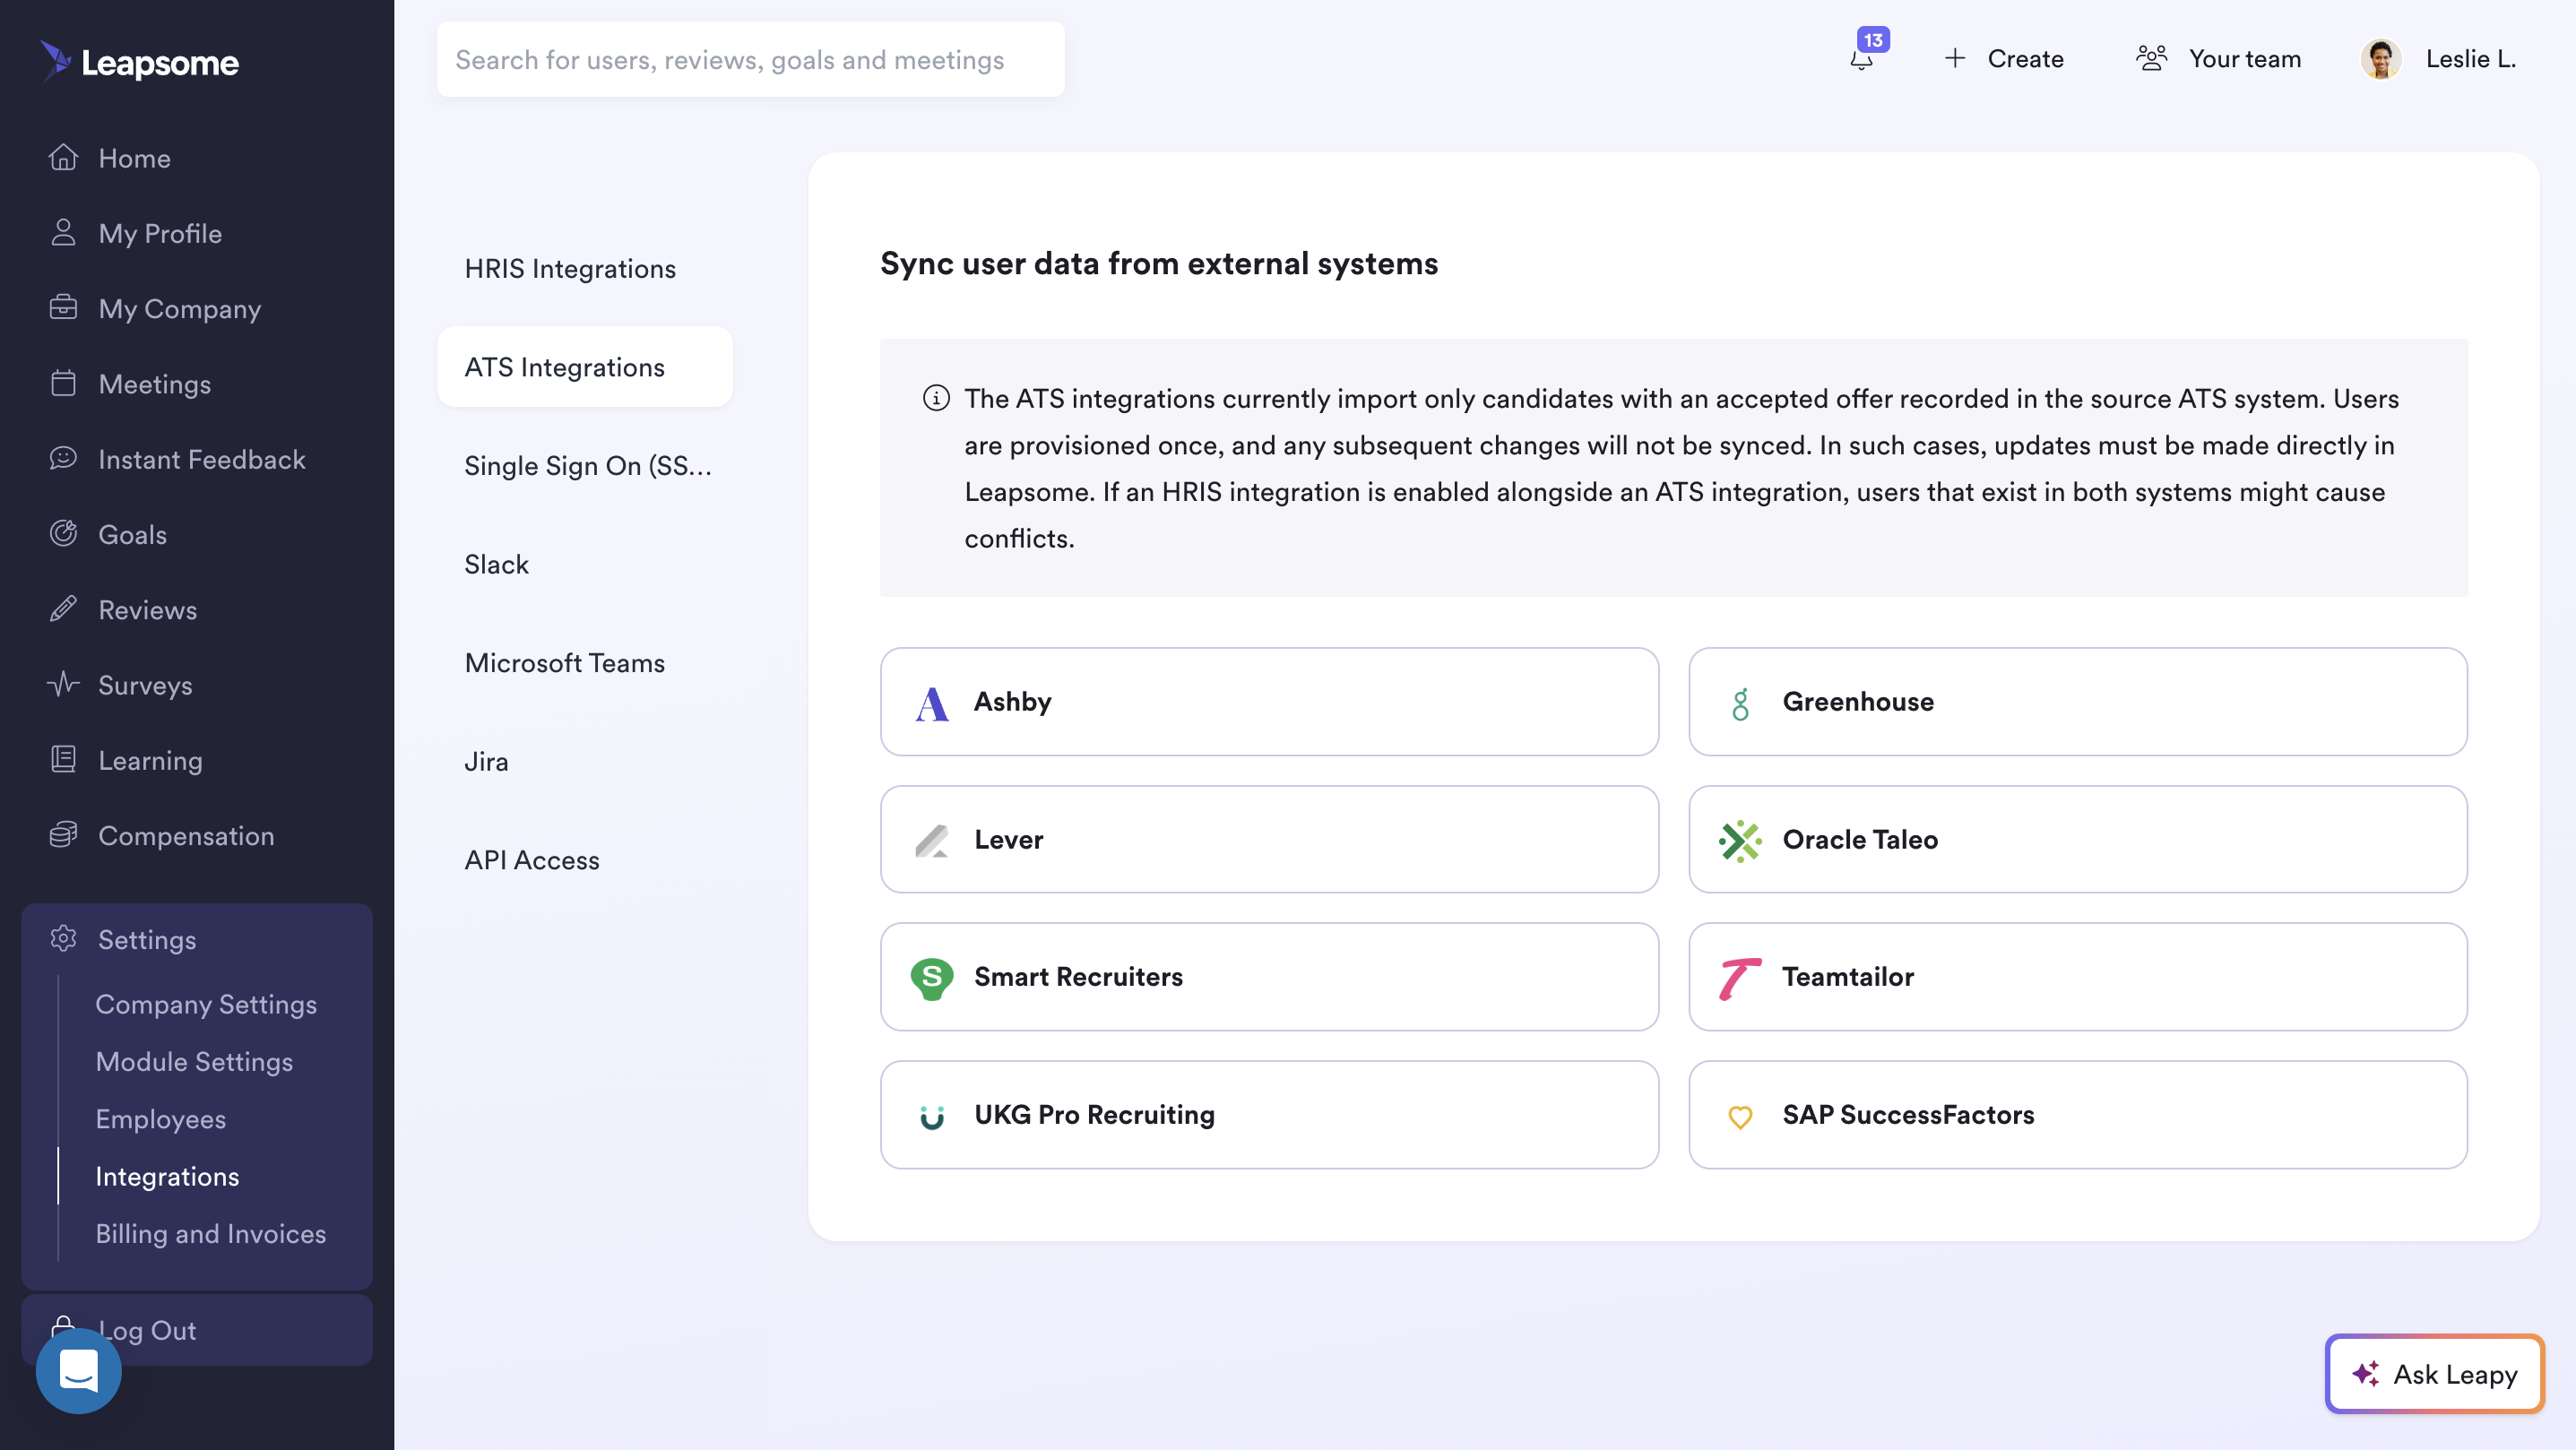This screenshot has width=2576, height=1450.
Task: Click the Create button label
Action: pyautogui.click(x=2025, y=59)
